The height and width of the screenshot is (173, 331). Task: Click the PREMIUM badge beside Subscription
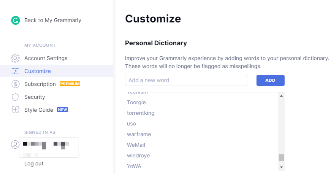point(70,84)
